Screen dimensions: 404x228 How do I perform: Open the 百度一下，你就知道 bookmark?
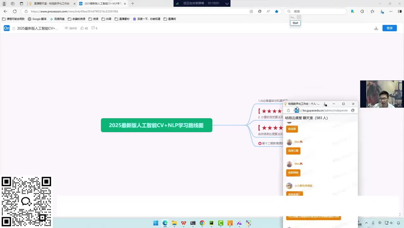point(147,19)
